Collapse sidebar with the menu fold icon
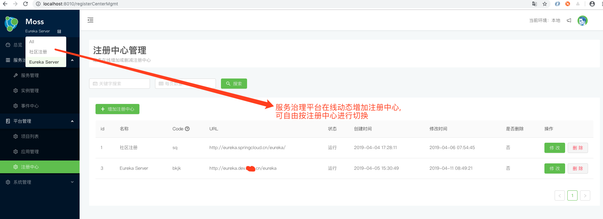Image resolution: width=603 pixels, height=219 pixels. 90,20
